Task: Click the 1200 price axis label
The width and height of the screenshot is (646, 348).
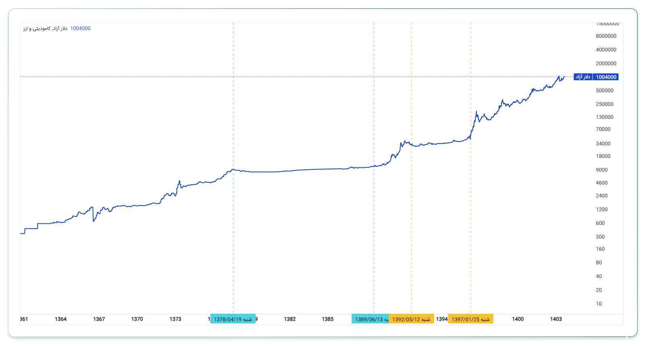Action: [602, 209]
